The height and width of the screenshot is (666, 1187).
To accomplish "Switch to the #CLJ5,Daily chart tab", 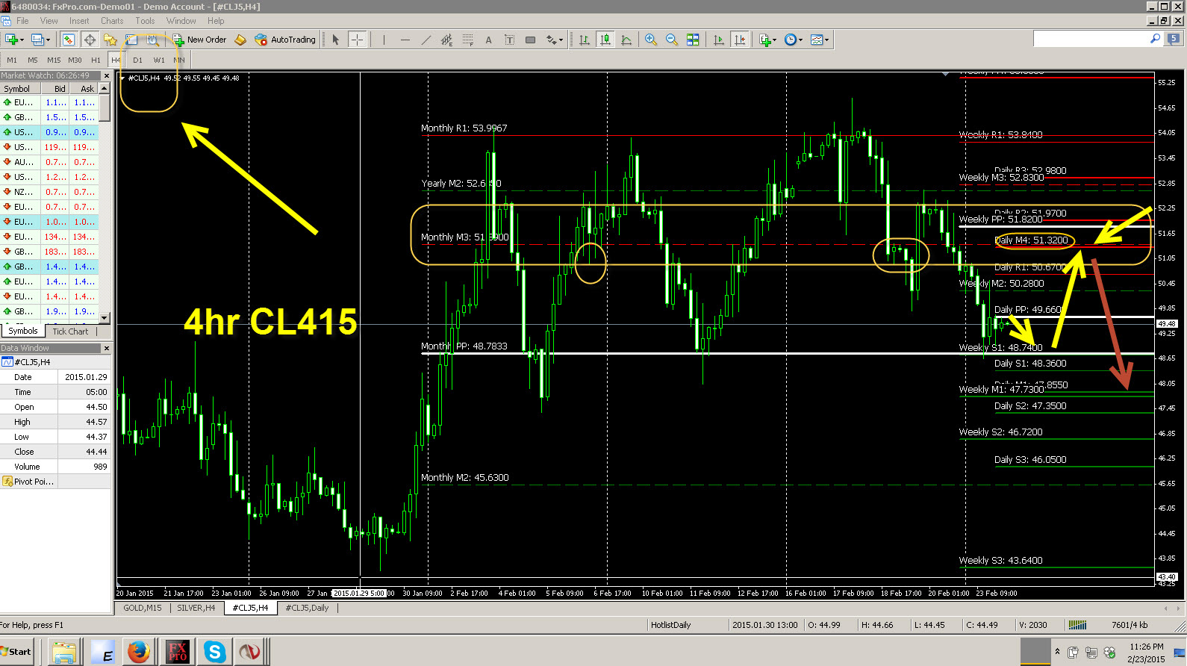I will [x=308, y=608].
